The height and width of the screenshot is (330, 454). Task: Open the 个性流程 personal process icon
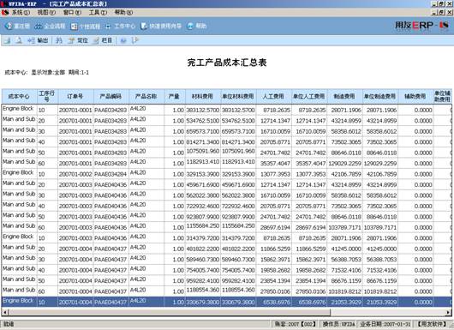[86, 27]
